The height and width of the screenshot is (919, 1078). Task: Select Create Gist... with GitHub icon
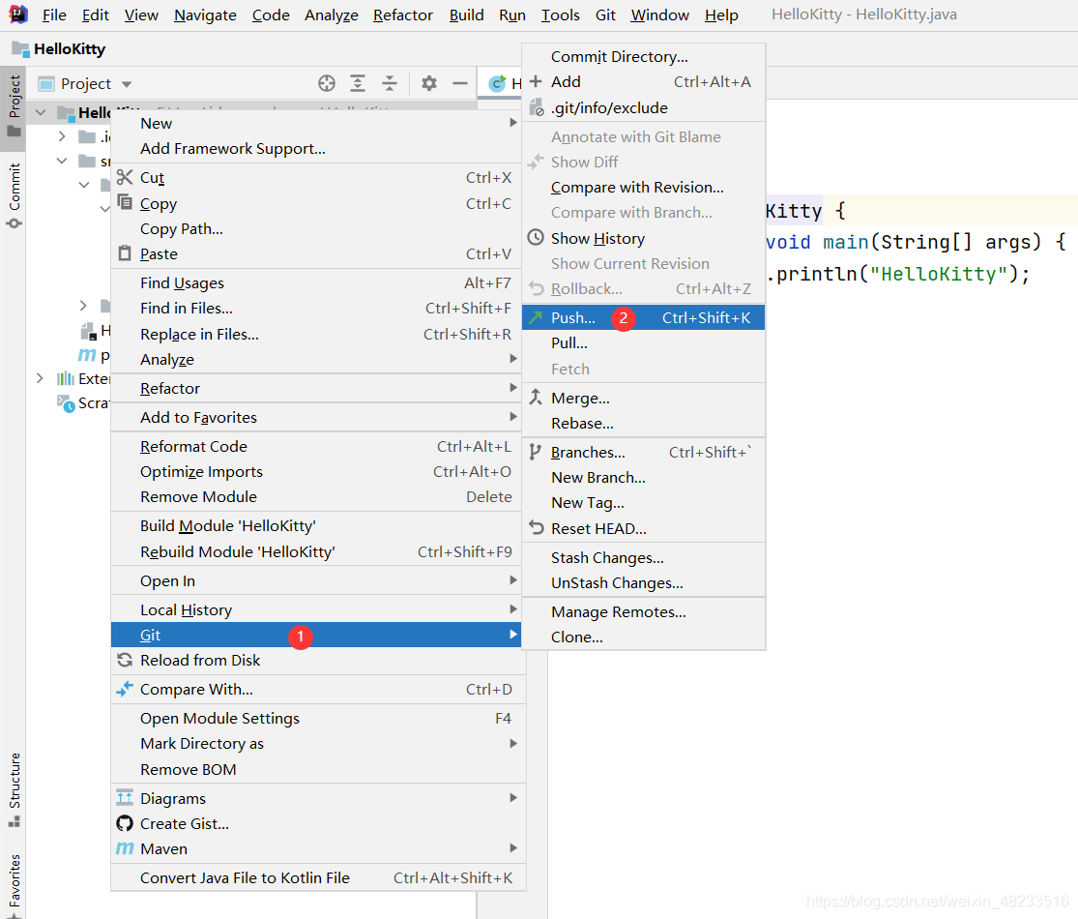pyautogui.click(x=318, y=824)
